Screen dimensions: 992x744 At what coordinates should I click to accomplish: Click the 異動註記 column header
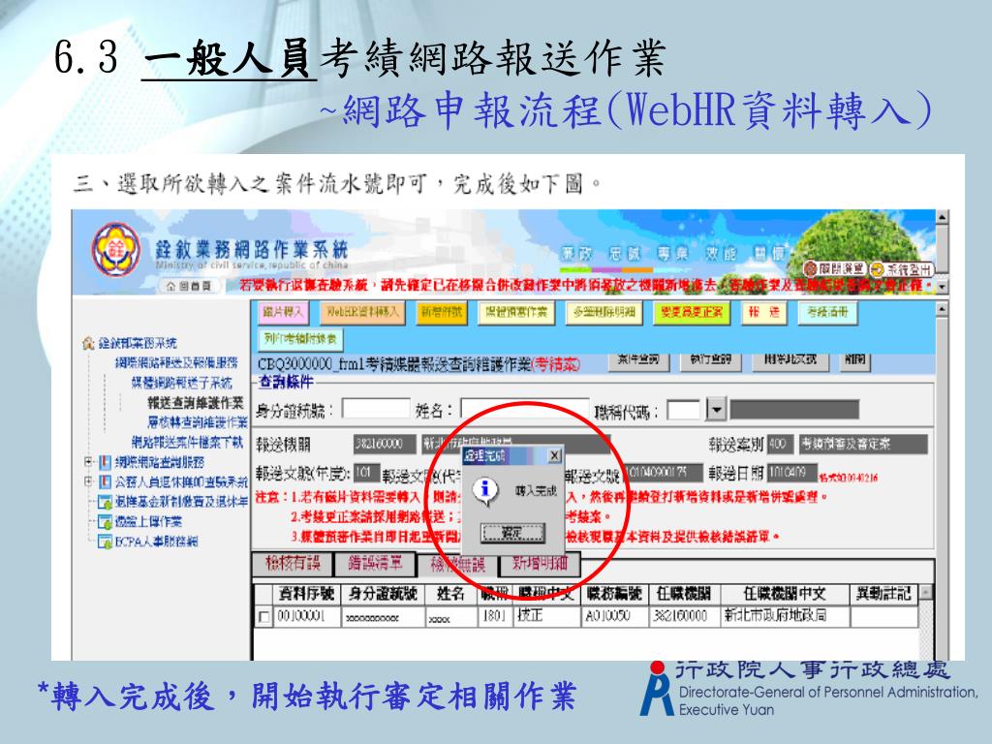coord(883,594)
